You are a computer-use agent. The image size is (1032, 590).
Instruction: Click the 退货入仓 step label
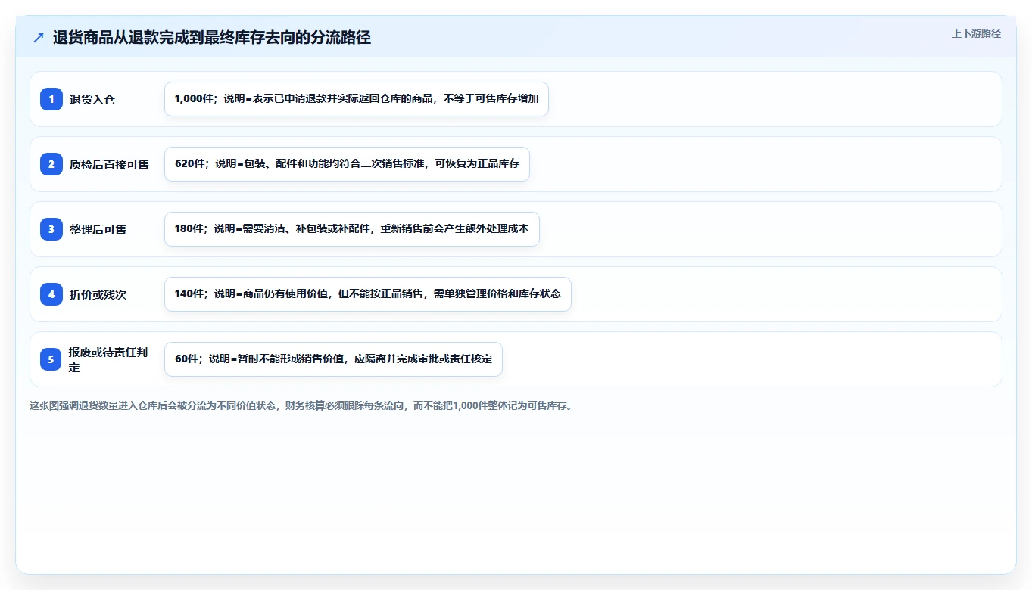(x=92, y=99)
